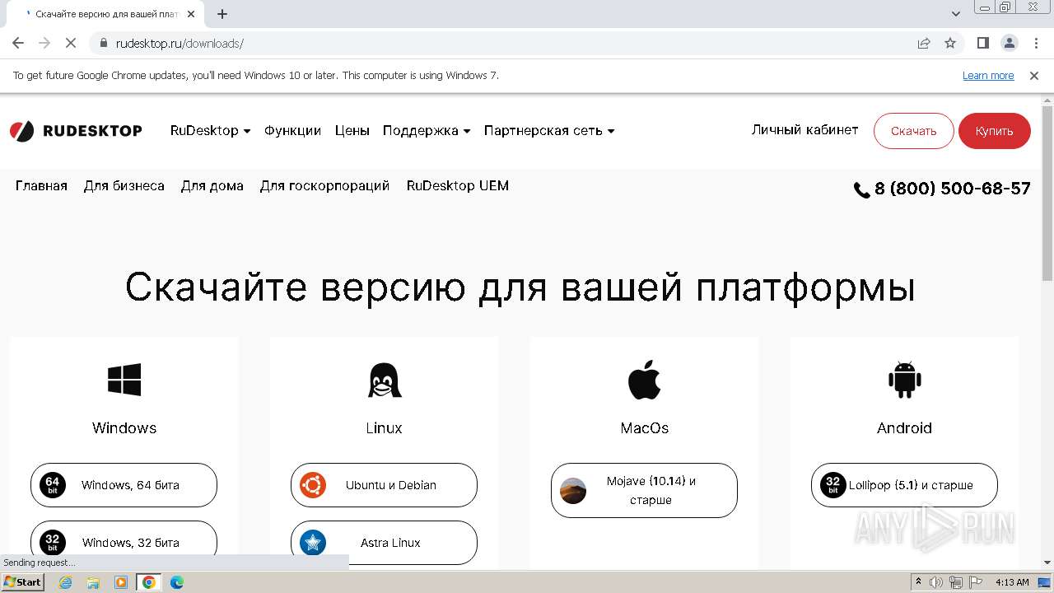Download Windows, 32 бита version

(124, 543)
